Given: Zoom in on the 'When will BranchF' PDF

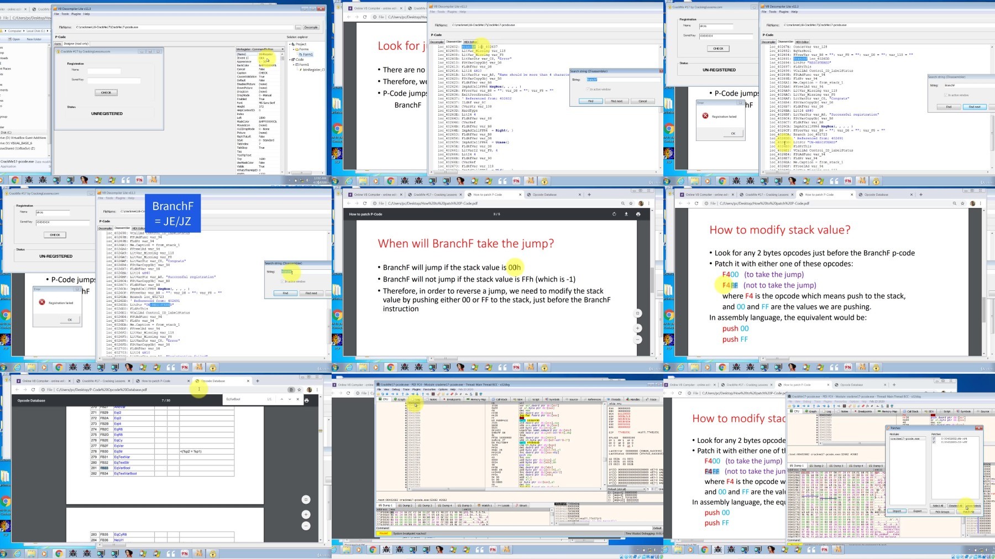Looking at the screenshot, I should (637, 328).
